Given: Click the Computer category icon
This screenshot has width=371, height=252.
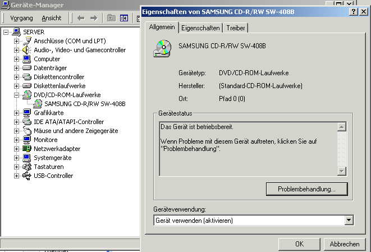Looking at the screenshot, I should (x=27, y=59).
